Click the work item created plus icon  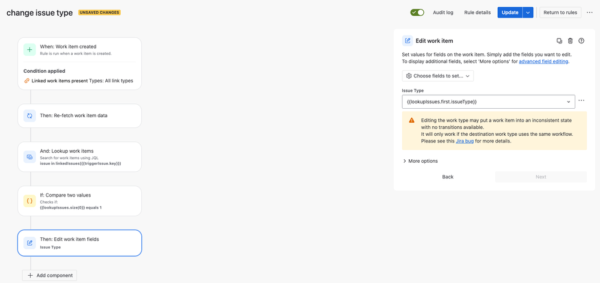[29, 49]
